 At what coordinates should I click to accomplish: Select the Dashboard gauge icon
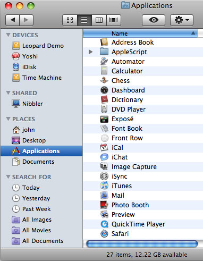[x=104, y=90]
